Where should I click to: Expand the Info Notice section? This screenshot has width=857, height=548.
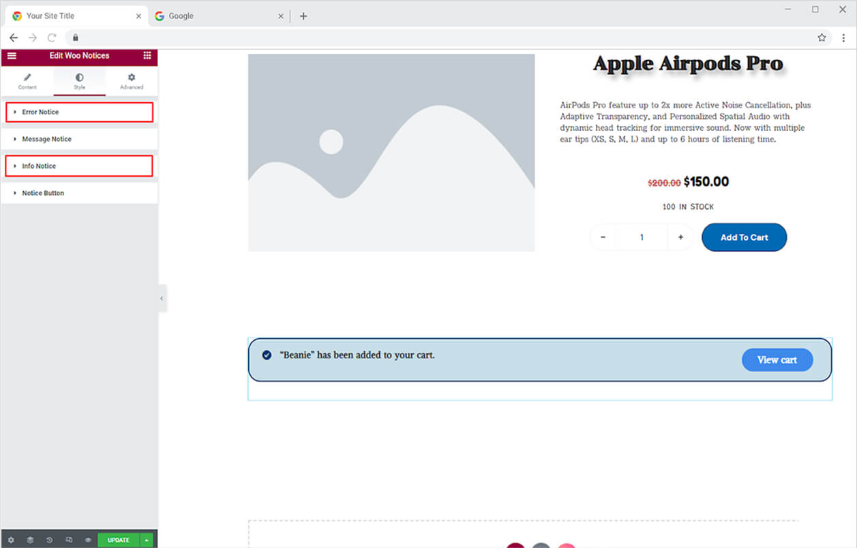click(x=79, y=166)
